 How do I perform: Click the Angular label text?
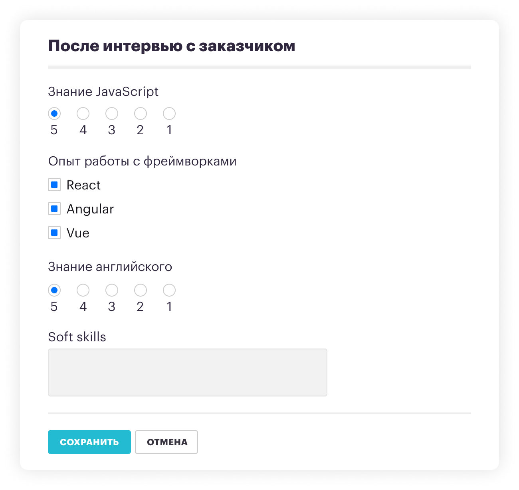click(x=90, y=209)
